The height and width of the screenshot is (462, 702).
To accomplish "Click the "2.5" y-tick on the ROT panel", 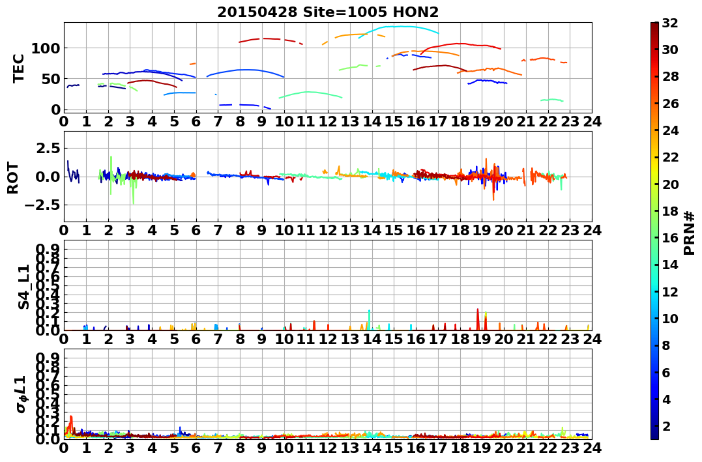I will click(49, 148).
